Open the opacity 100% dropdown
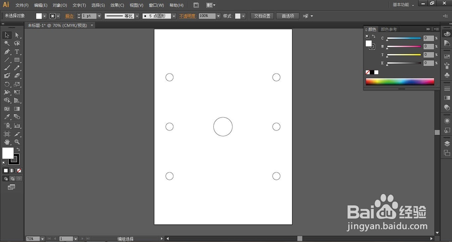Screen dimensions: 452x242 (218, 16)
